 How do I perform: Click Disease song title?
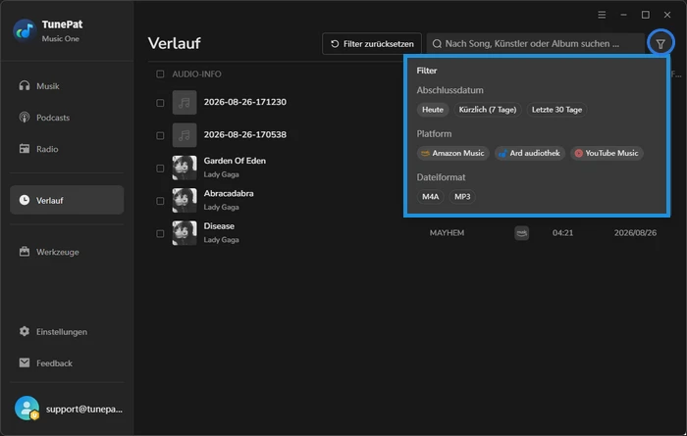[219, 226]
